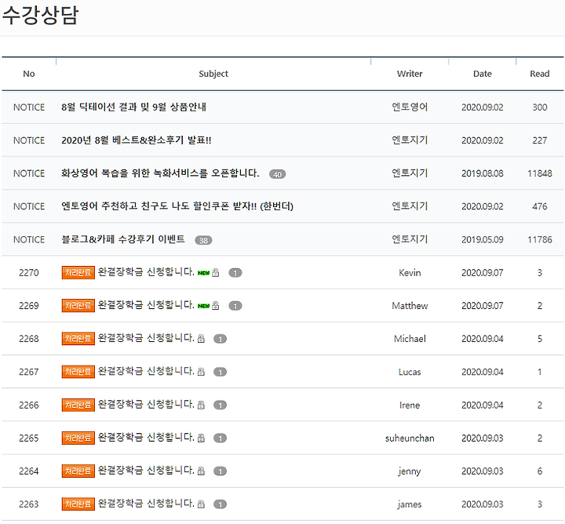
Task: Click read count 11786
Action: click(x=540, y=240)
